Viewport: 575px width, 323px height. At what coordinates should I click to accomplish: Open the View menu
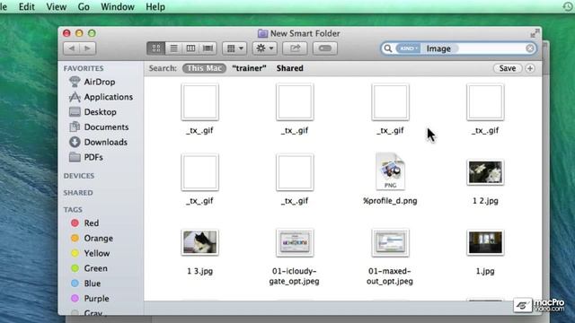coord(56,7)
